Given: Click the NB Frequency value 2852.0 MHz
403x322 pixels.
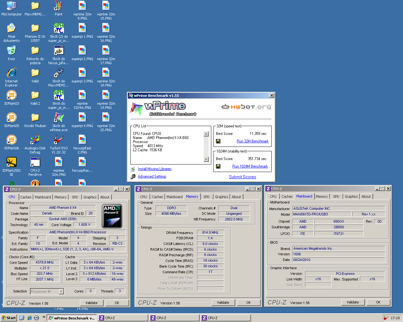Looking at the screenshot, I should pos(234,219).
